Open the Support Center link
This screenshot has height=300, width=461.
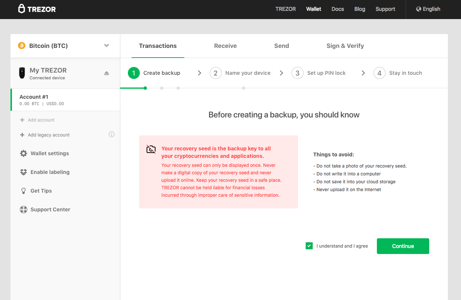pos(50,209)
